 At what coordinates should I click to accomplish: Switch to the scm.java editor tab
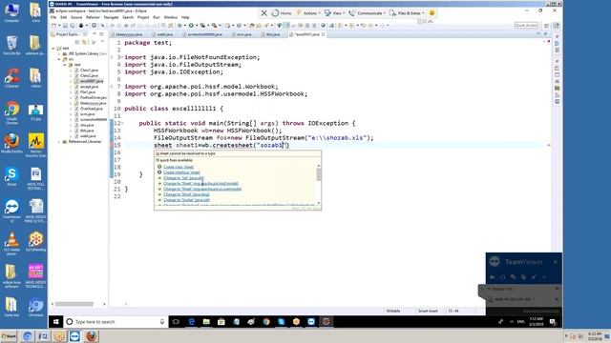tap(242, 34)
